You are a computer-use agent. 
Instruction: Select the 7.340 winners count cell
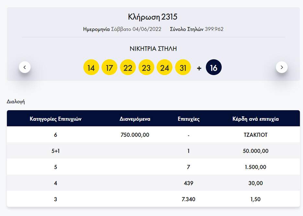pos(188,199)
